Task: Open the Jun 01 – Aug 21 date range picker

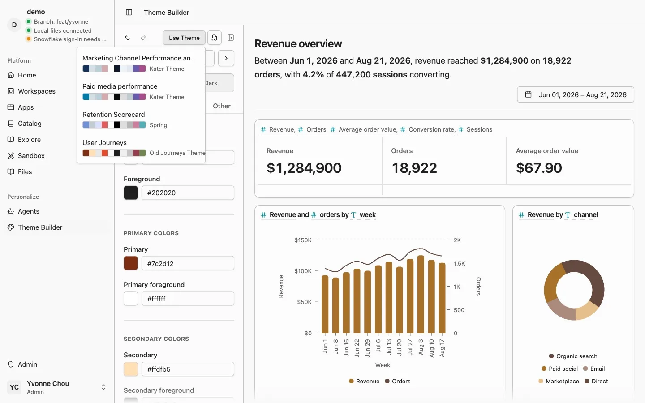Action: tap(576, 95)
